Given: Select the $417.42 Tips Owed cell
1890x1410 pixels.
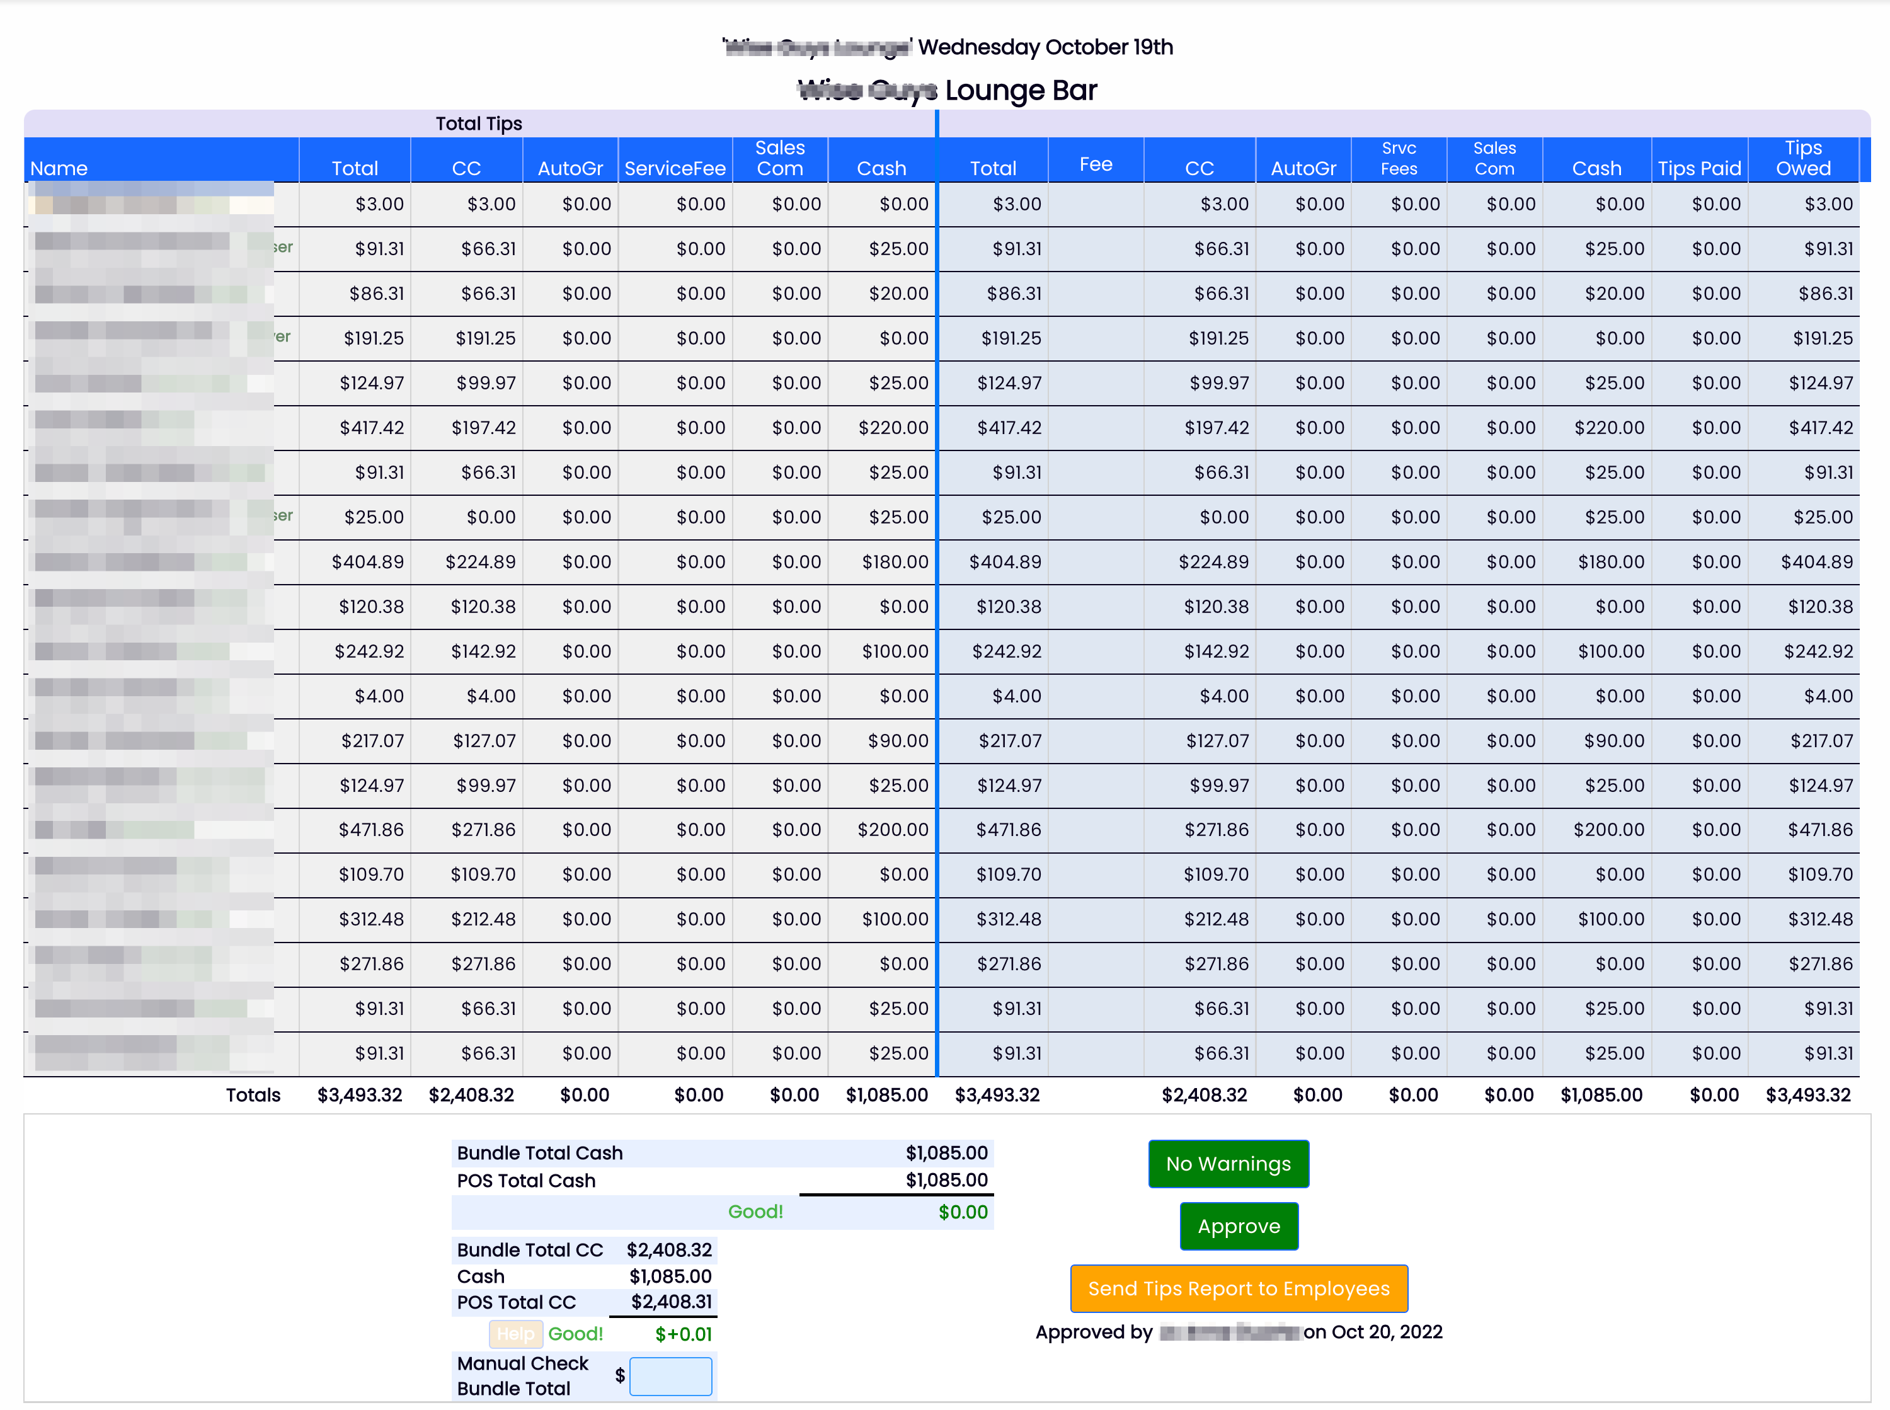Looking at the screenshot, I should 1820,428.
